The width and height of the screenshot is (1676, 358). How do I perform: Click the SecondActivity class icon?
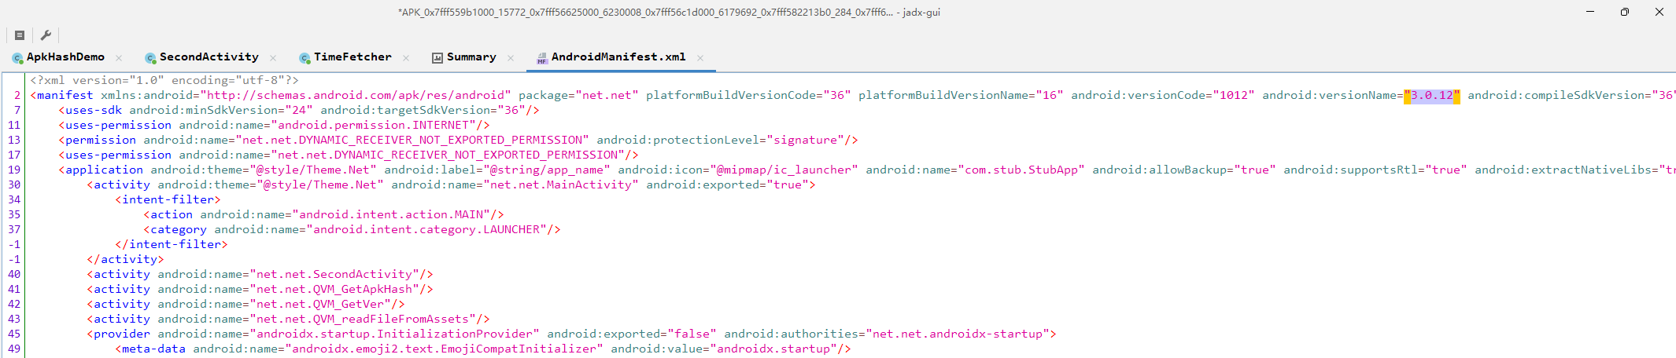point(150,58)
